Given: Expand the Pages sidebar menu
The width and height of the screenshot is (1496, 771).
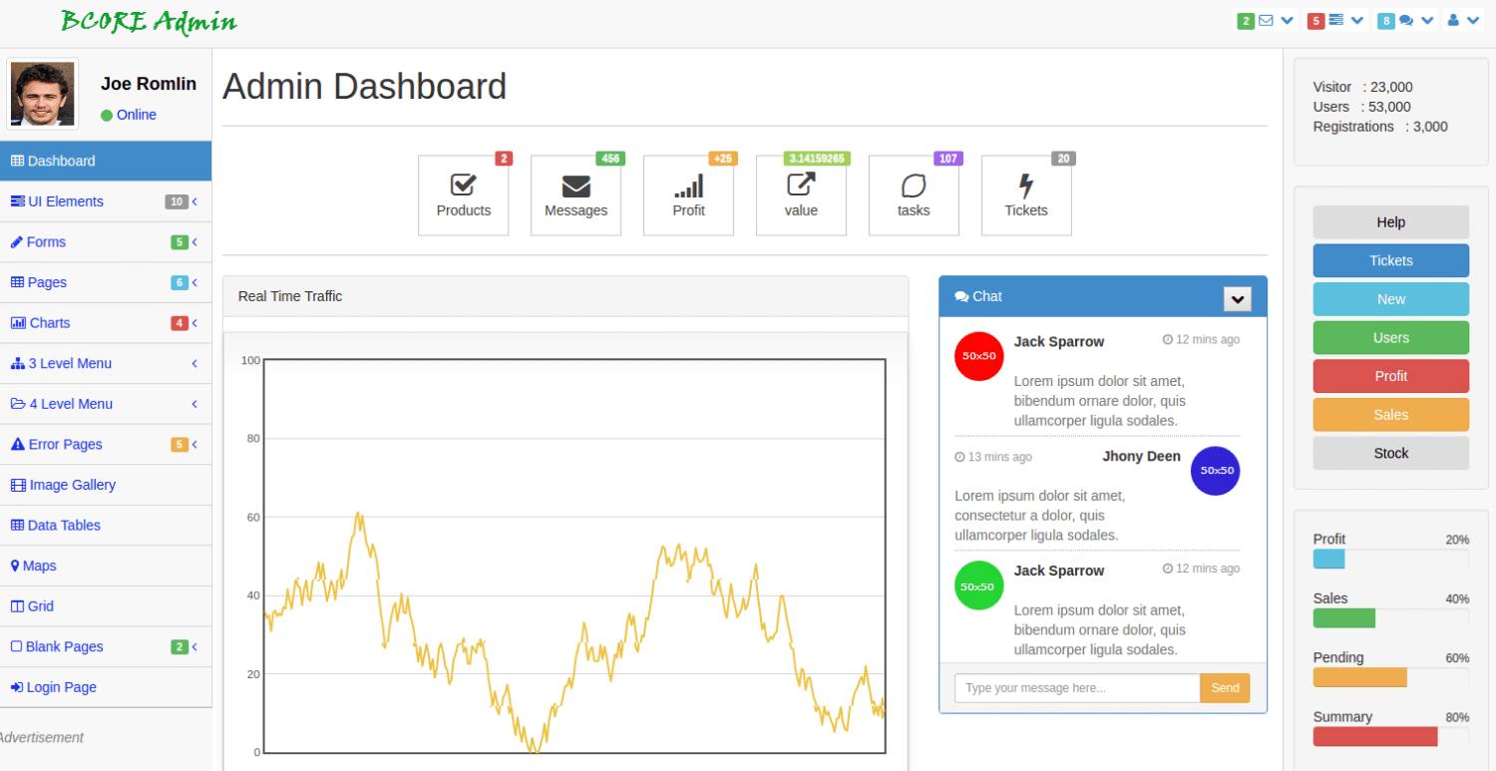Looking at the screenshot, I should 106,282.
